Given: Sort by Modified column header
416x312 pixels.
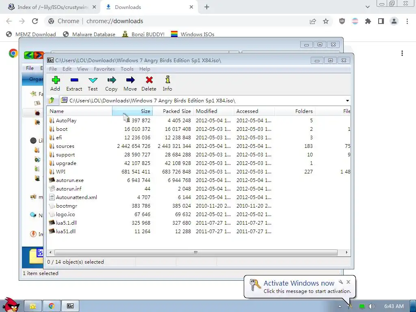Looking at the screenshot, I should (x=214, y=111).
